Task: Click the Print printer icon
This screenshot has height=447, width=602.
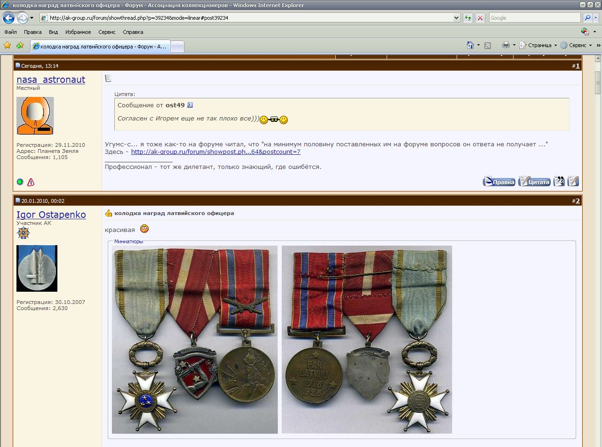Action: coord(506,45)
